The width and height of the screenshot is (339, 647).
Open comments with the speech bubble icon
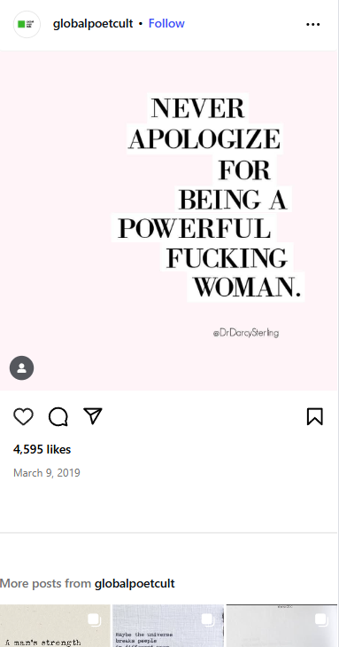pyautogui.click(x=58, y=416)
